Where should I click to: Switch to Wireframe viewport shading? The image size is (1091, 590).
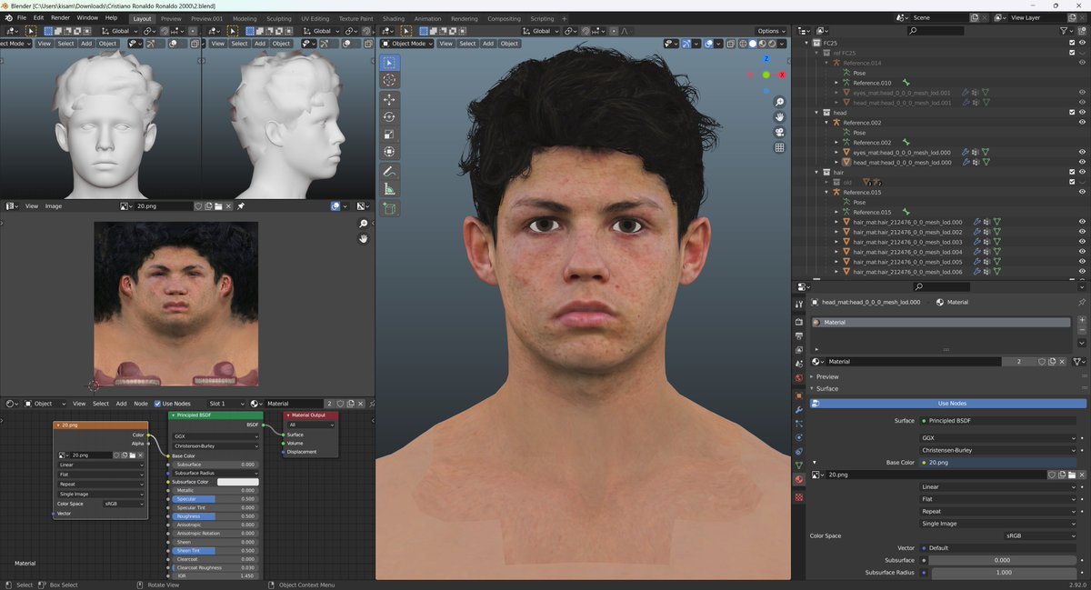point(743,44)
